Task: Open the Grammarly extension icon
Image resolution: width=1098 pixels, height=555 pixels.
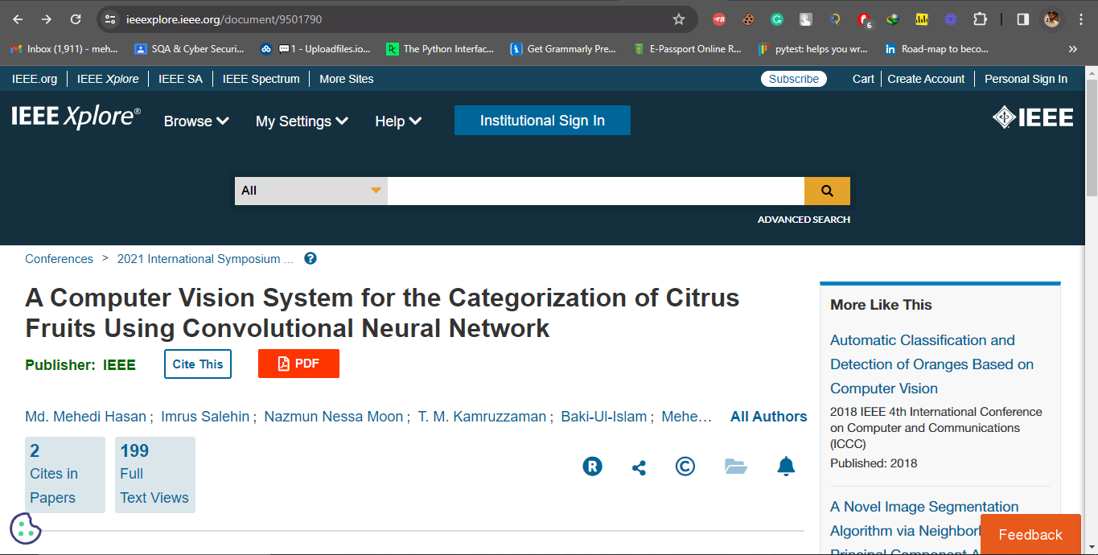Action: pos(776,19)
